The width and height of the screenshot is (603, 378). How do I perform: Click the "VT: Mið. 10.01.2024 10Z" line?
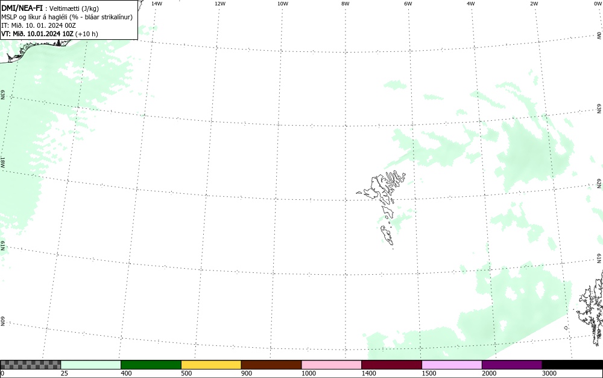coord(37,34)
